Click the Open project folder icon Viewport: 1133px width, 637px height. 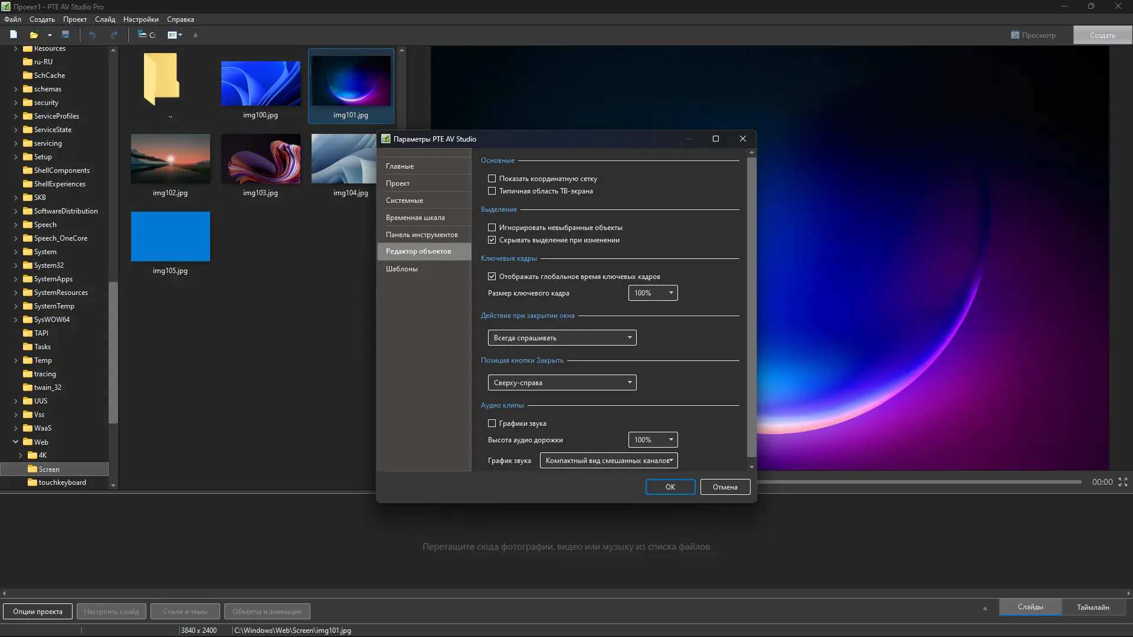click(34, 35)
